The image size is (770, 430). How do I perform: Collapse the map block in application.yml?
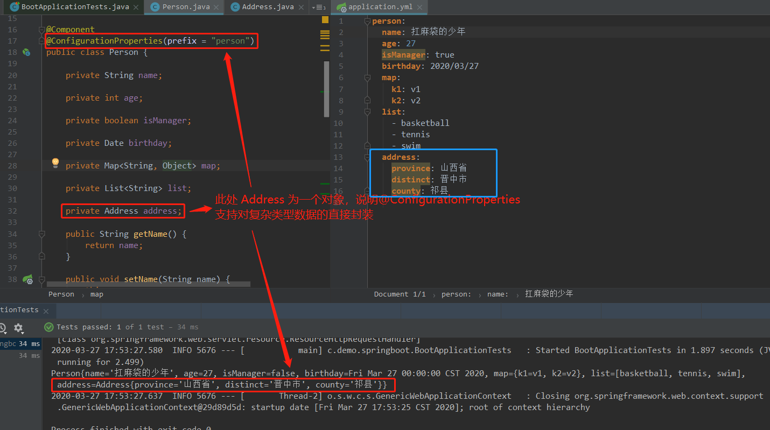(x=368, y=77)
